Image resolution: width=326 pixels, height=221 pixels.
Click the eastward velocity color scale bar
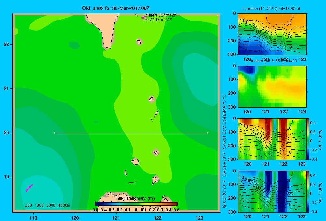(308, 191)
